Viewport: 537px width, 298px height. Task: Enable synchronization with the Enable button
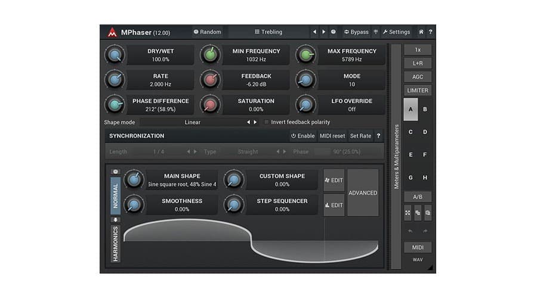(303, 136)
